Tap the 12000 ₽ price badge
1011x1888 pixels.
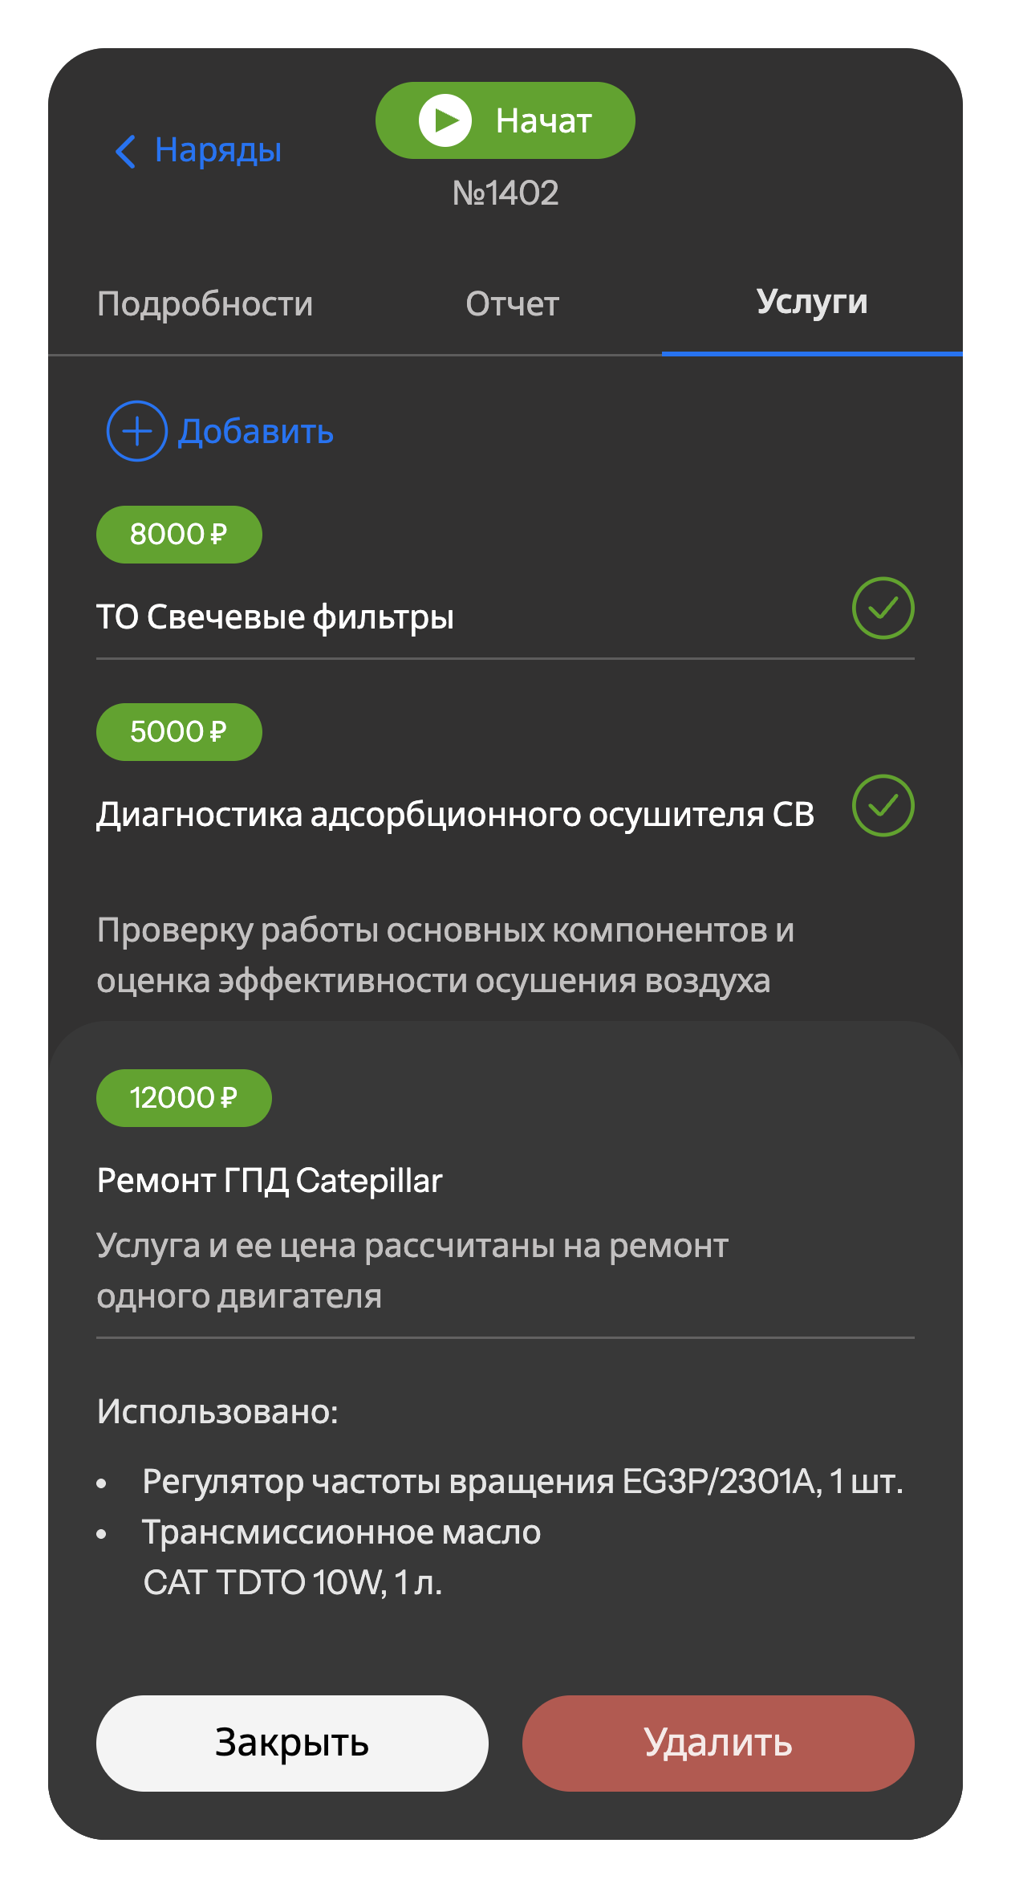184,1098
